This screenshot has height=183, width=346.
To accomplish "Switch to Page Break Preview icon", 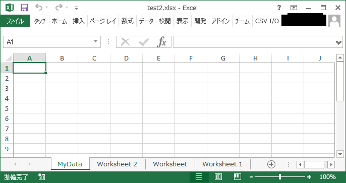I will point(238,177).
